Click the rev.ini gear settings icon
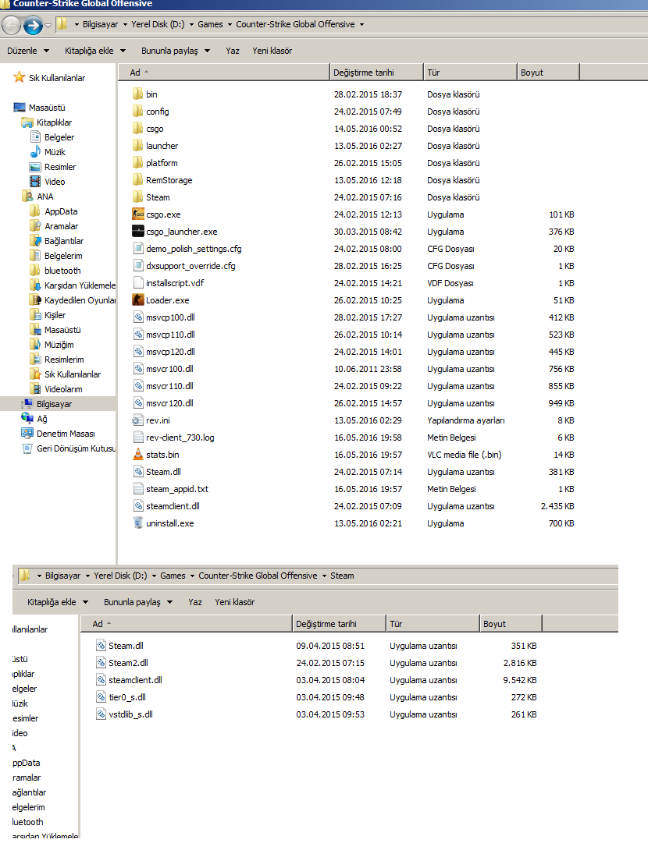The image size is (648, 861). coord(138,420)
